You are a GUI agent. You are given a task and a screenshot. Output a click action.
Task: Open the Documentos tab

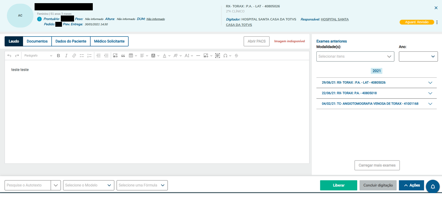37,41
